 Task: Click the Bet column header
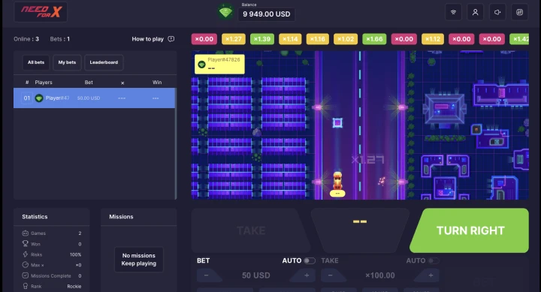tap(89, 83)
